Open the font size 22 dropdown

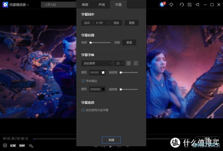[119, 63]
